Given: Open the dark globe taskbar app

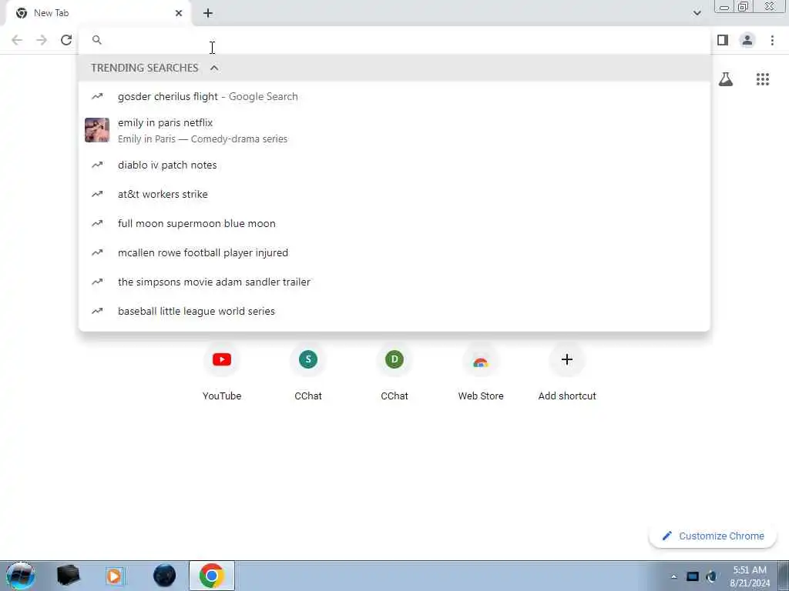Looking at the screenshot, I should 165,576.
